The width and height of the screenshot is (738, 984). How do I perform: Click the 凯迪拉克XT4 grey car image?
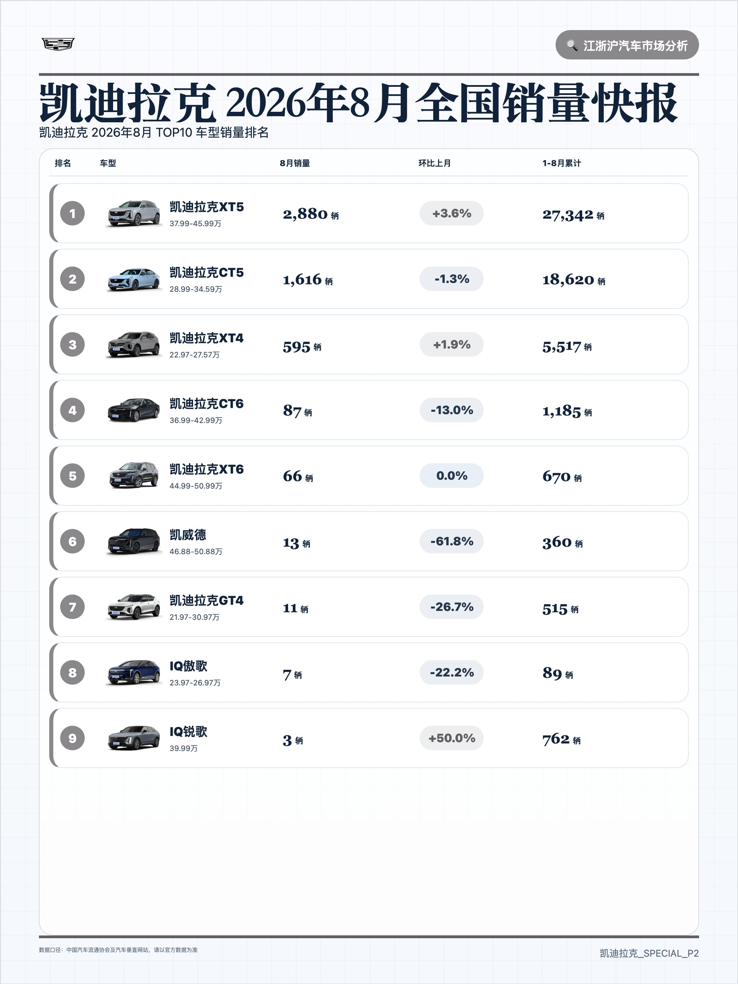pyautogui.click(x=134, y=345)
